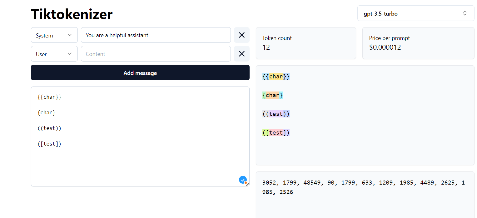The height and width of the screenshot is (218, 477).
Task: Click the Token count label
Action: click(x=277, y=38)
